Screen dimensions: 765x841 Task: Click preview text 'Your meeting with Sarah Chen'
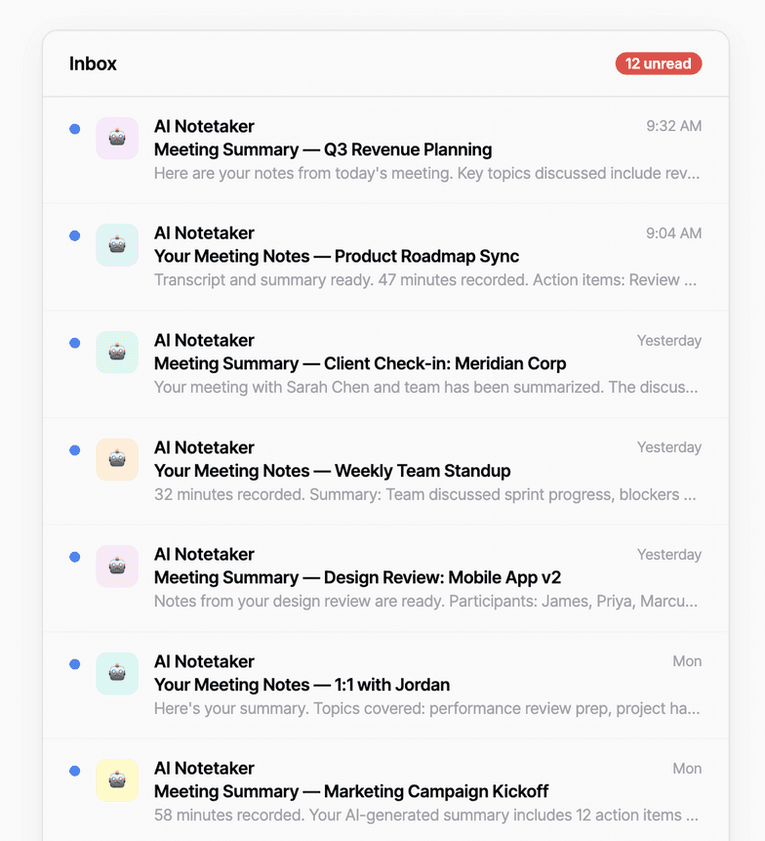point(262,387)
